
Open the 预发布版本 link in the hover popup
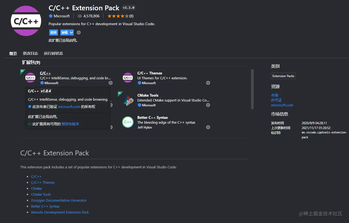[70, 124]
